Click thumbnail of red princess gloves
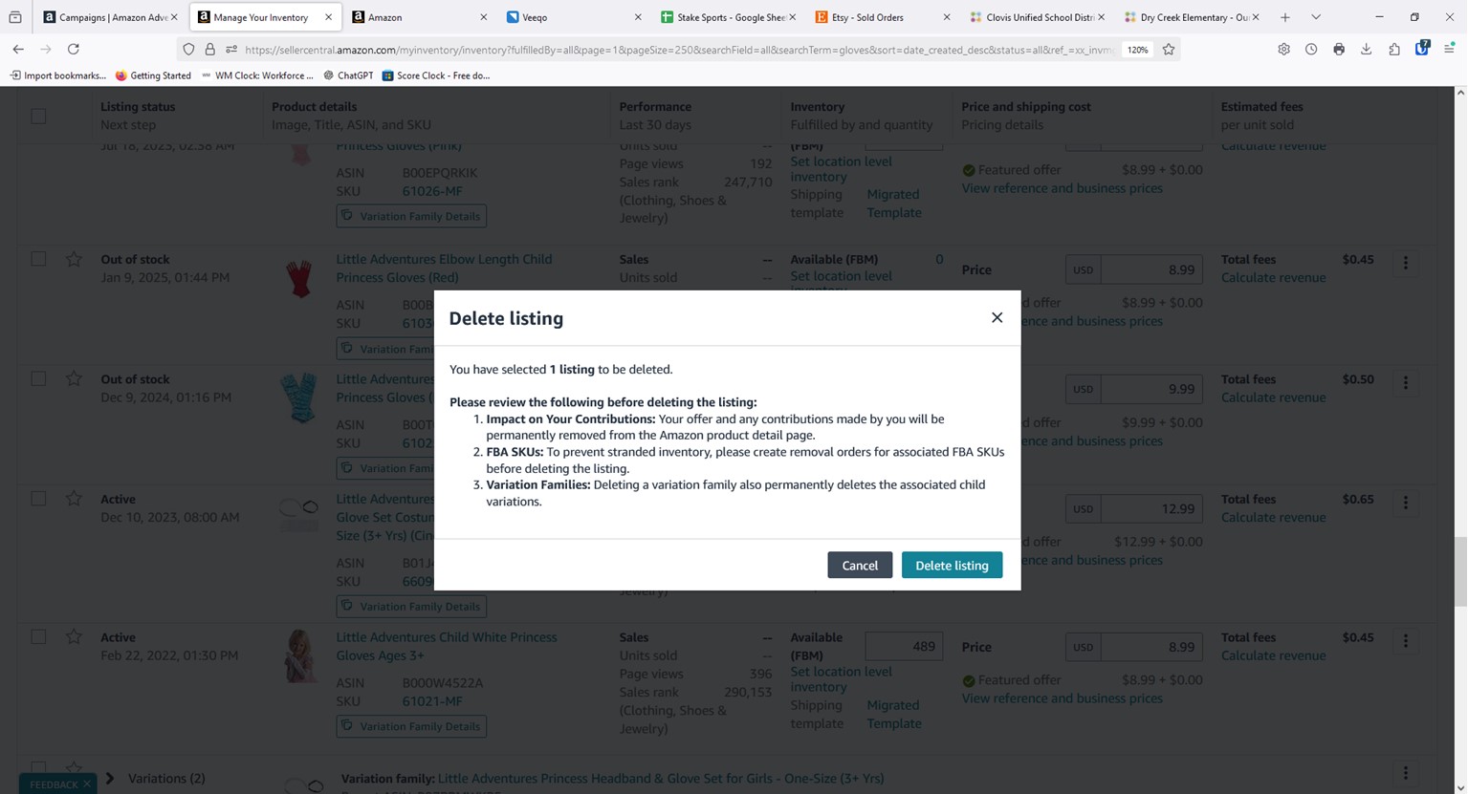This screenshot has width=1468, height=794. tap(299, 279)
